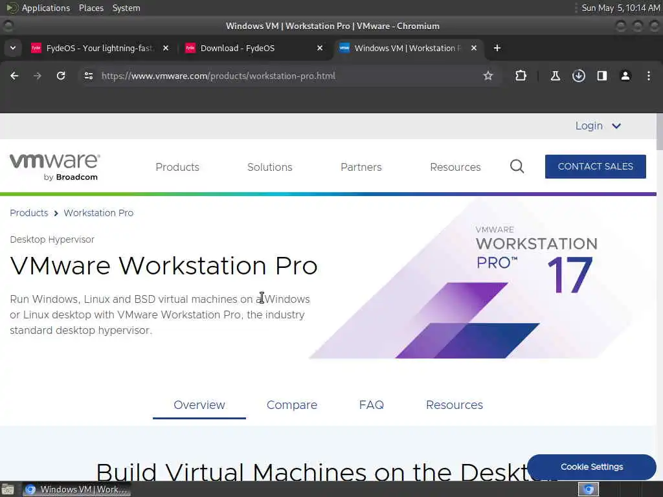This screenshot has height=497, width=663.
Task: Open the Extensions puzzle icon
Action: [x=521, y=76]
